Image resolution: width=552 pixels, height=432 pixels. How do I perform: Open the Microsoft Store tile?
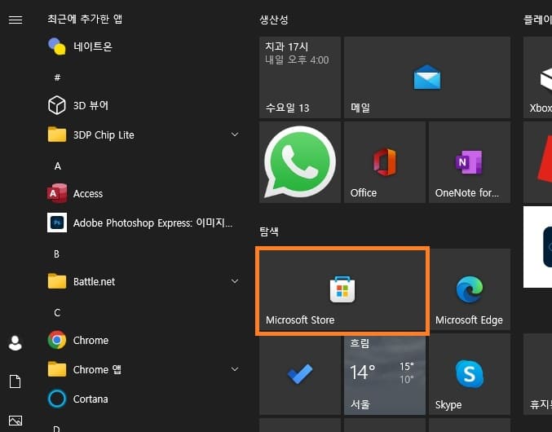tap(342, 290)
